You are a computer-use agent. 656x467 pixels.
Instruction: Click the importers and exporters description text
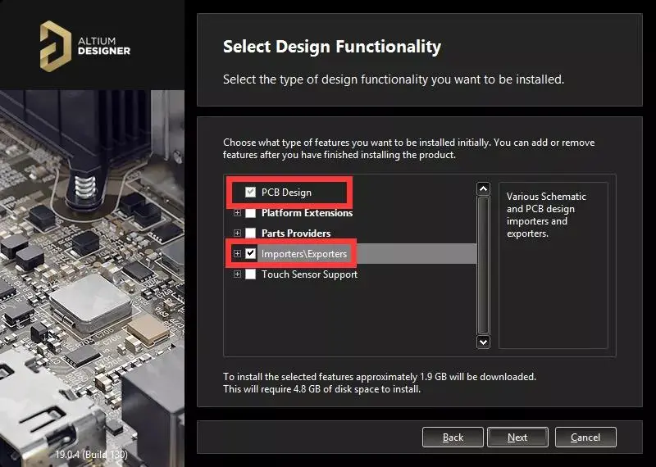[546, 215]
